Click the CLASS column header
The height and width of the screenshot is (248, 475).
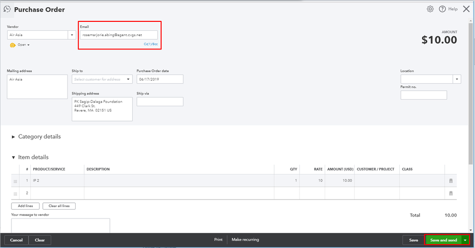coord(407,169)
